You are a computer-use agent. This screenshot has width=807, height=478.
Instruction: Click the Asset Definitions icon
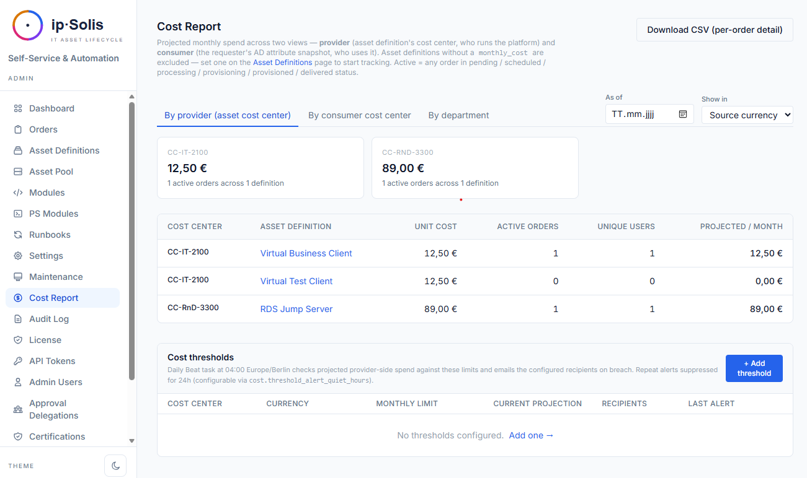(18, 150)
